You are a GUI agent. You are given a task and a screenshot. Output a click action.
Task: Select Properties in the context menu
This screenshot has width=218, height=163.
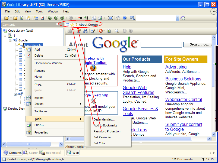(x=41, y=132)
